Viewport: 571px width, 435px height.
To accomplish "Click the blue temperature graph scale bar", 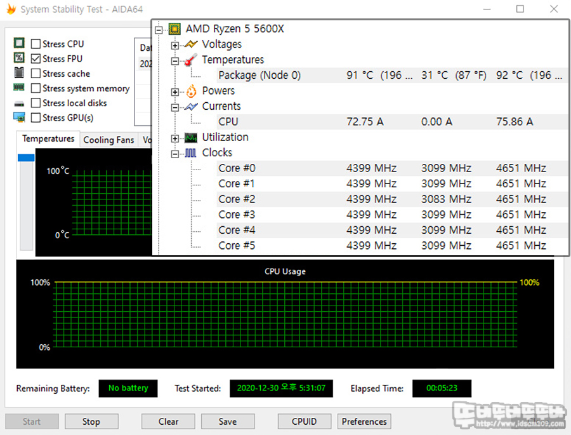I will (x=26, y=158).
